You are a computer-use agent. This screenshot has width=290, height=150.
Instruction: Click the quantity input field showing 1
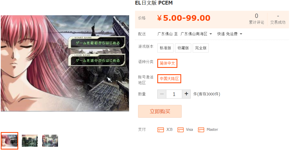click(x=174, y=94)
